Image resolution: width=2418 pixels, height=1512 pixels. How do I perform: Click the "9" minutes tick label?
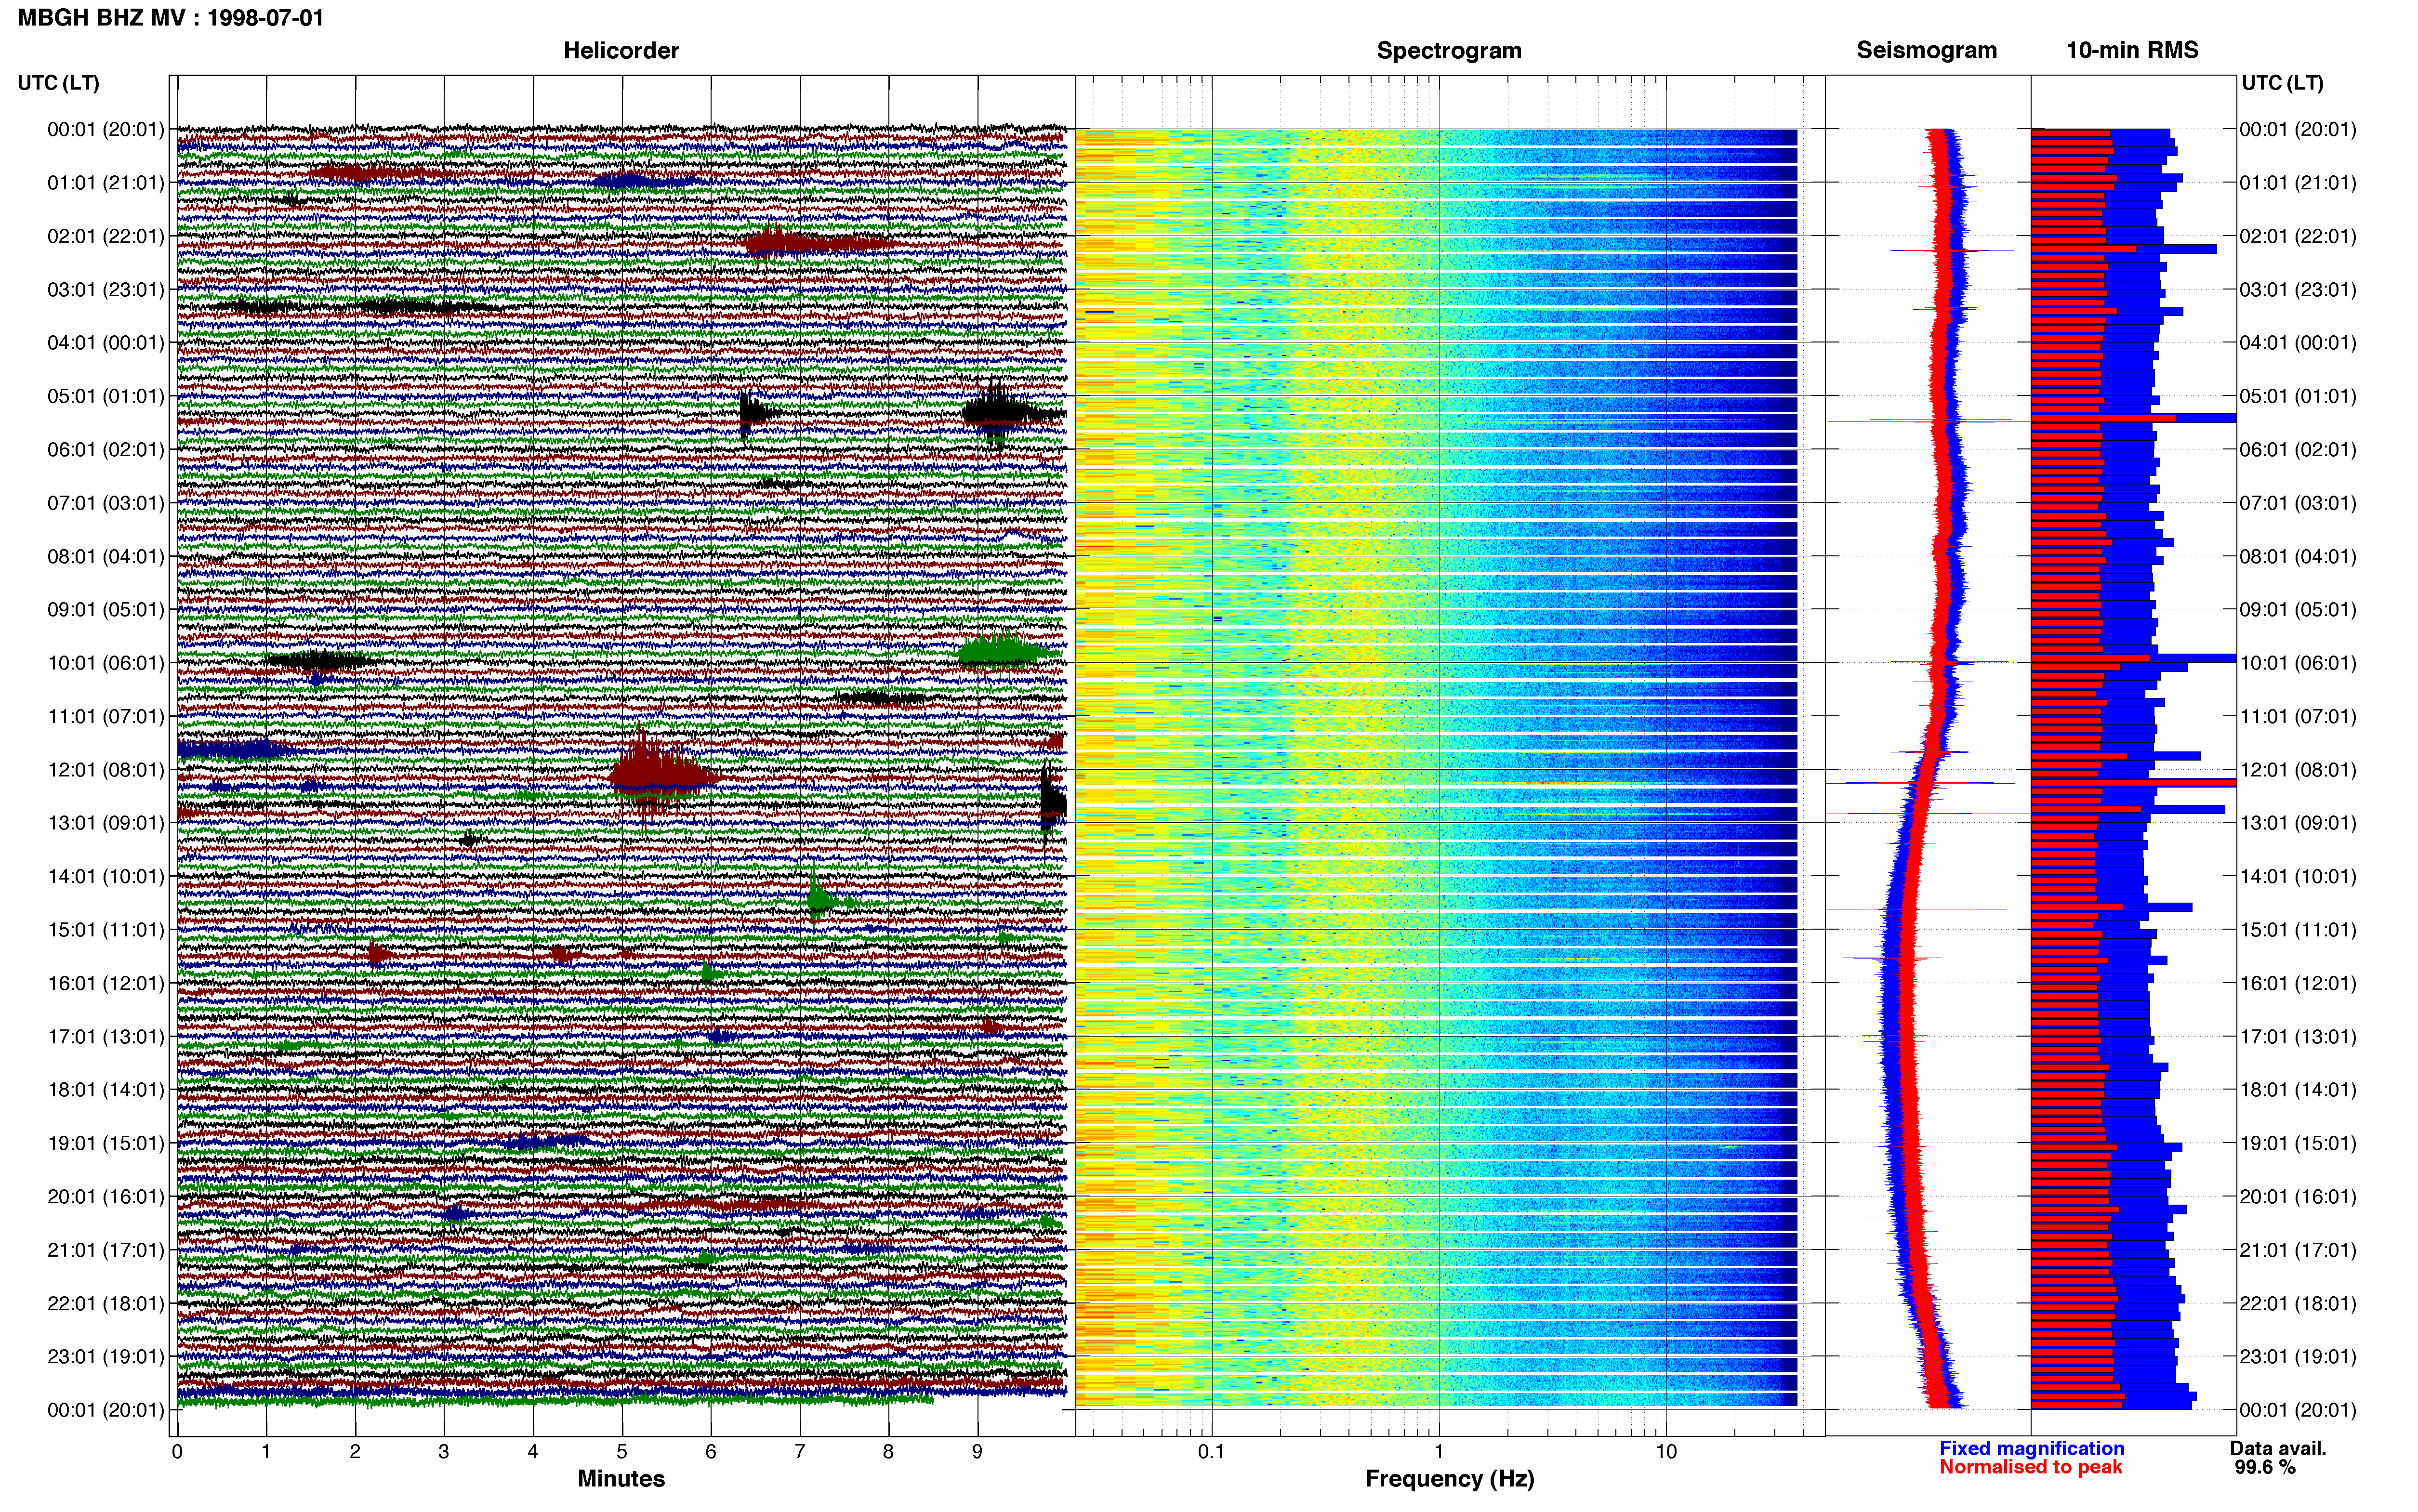(x=977, y=1451)
